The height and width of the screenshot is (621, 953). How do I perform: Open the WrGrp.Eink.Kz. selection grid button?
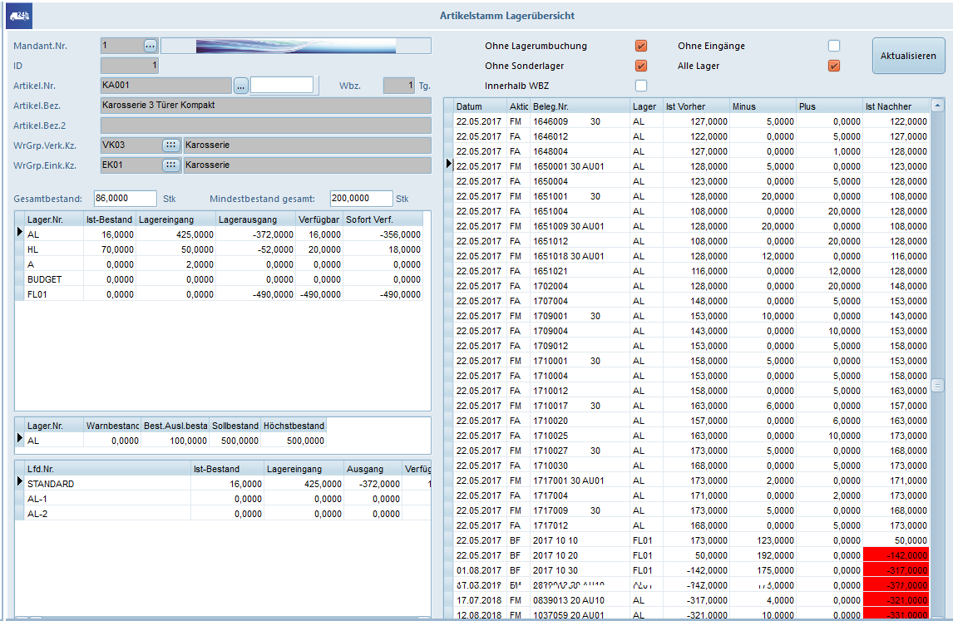171,165
